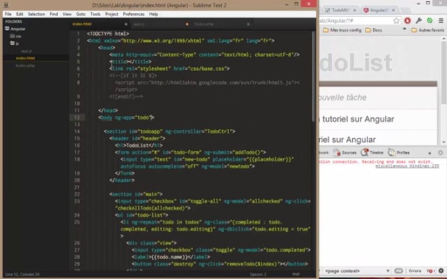Open the View menu
This screenshot has height=279, width=447.
click(67, 14)
